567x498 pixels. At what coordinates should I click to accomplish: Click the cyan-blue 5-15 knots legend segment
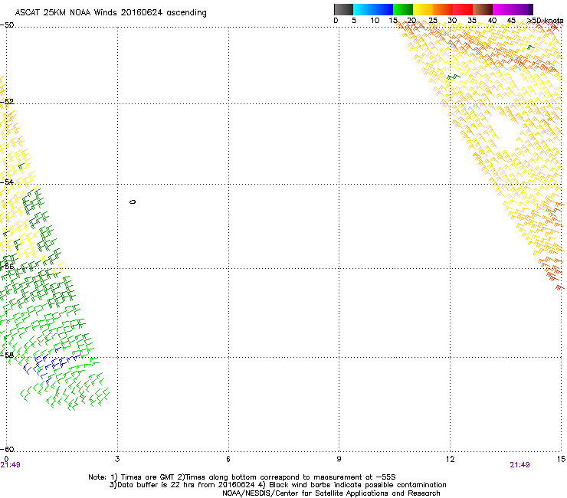373,9
